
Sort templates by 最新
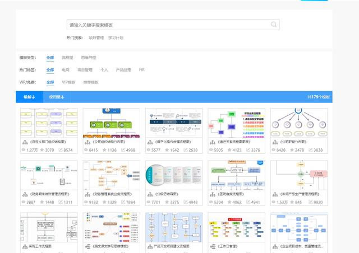tap(29, 97)
